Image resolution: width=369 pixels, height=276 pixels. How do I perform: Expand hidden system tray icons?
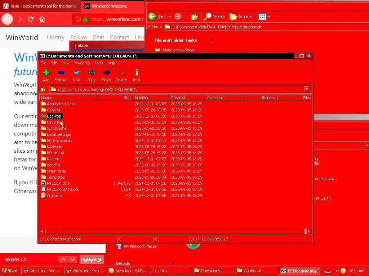click(x=337, y=271)
